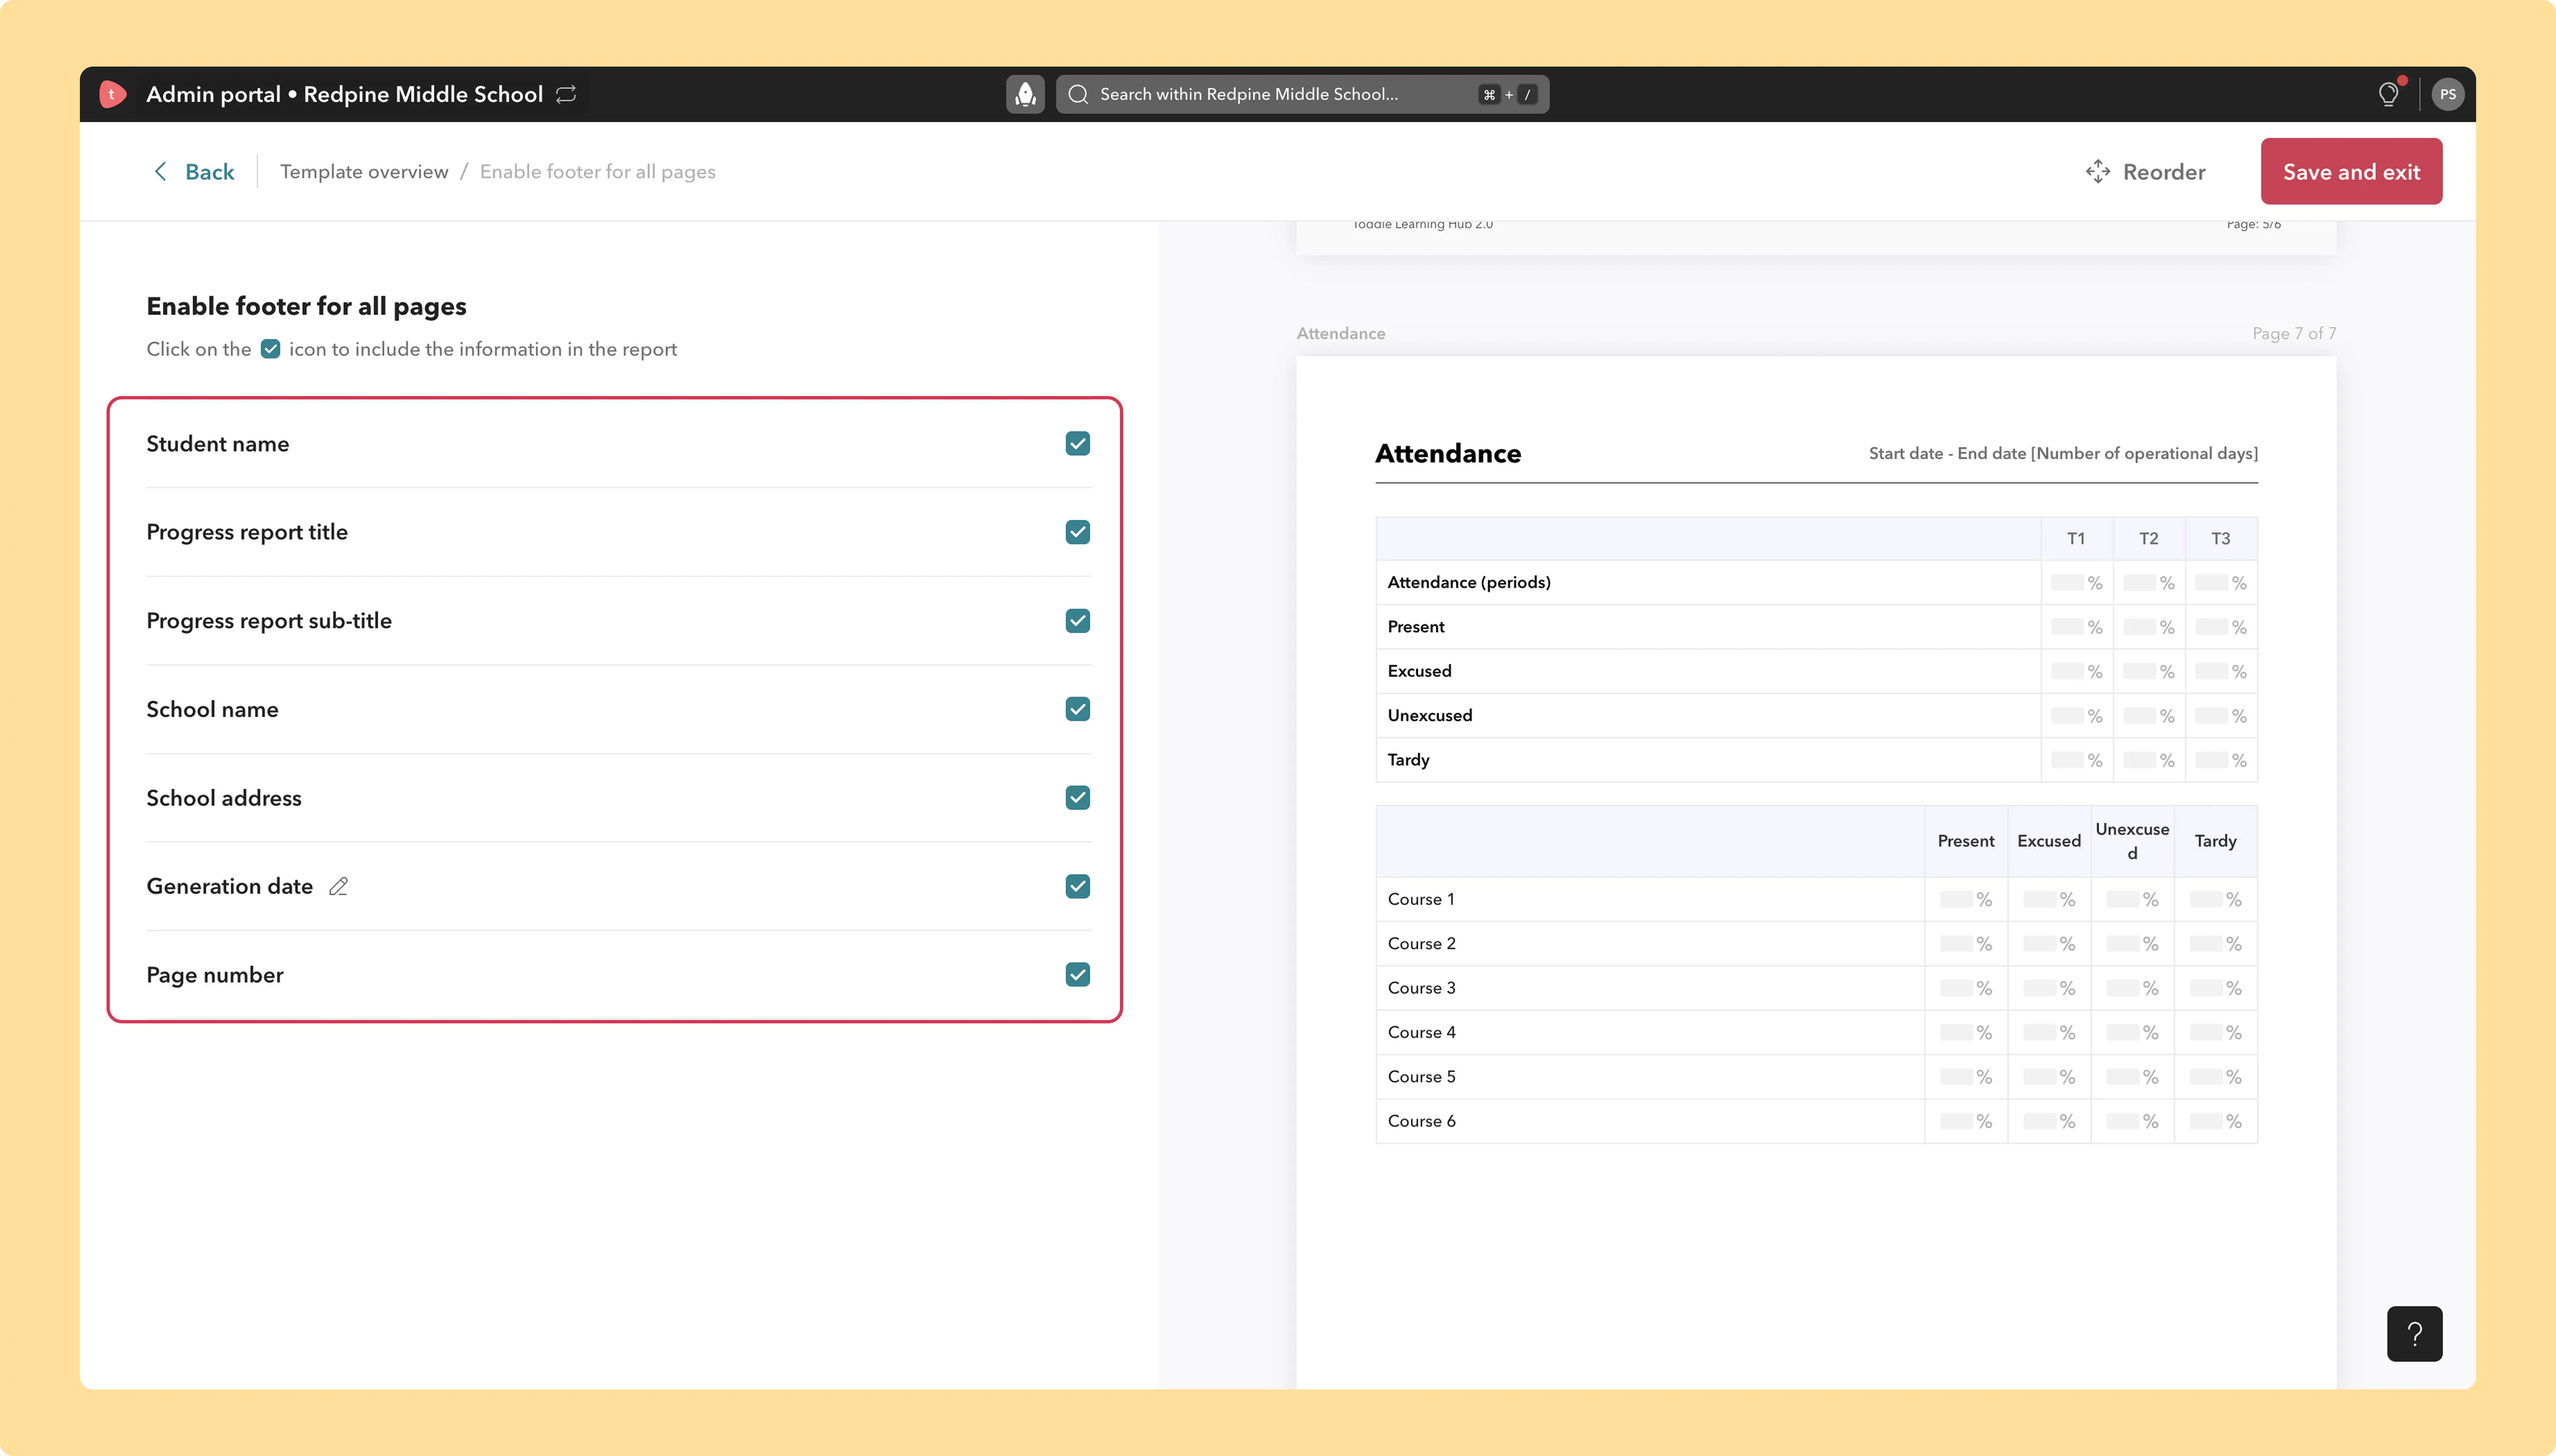Click the search magnifier icon

(x=1078, y=94)
